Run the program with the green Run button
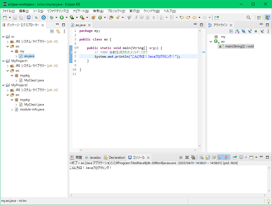 click(62, 18)
